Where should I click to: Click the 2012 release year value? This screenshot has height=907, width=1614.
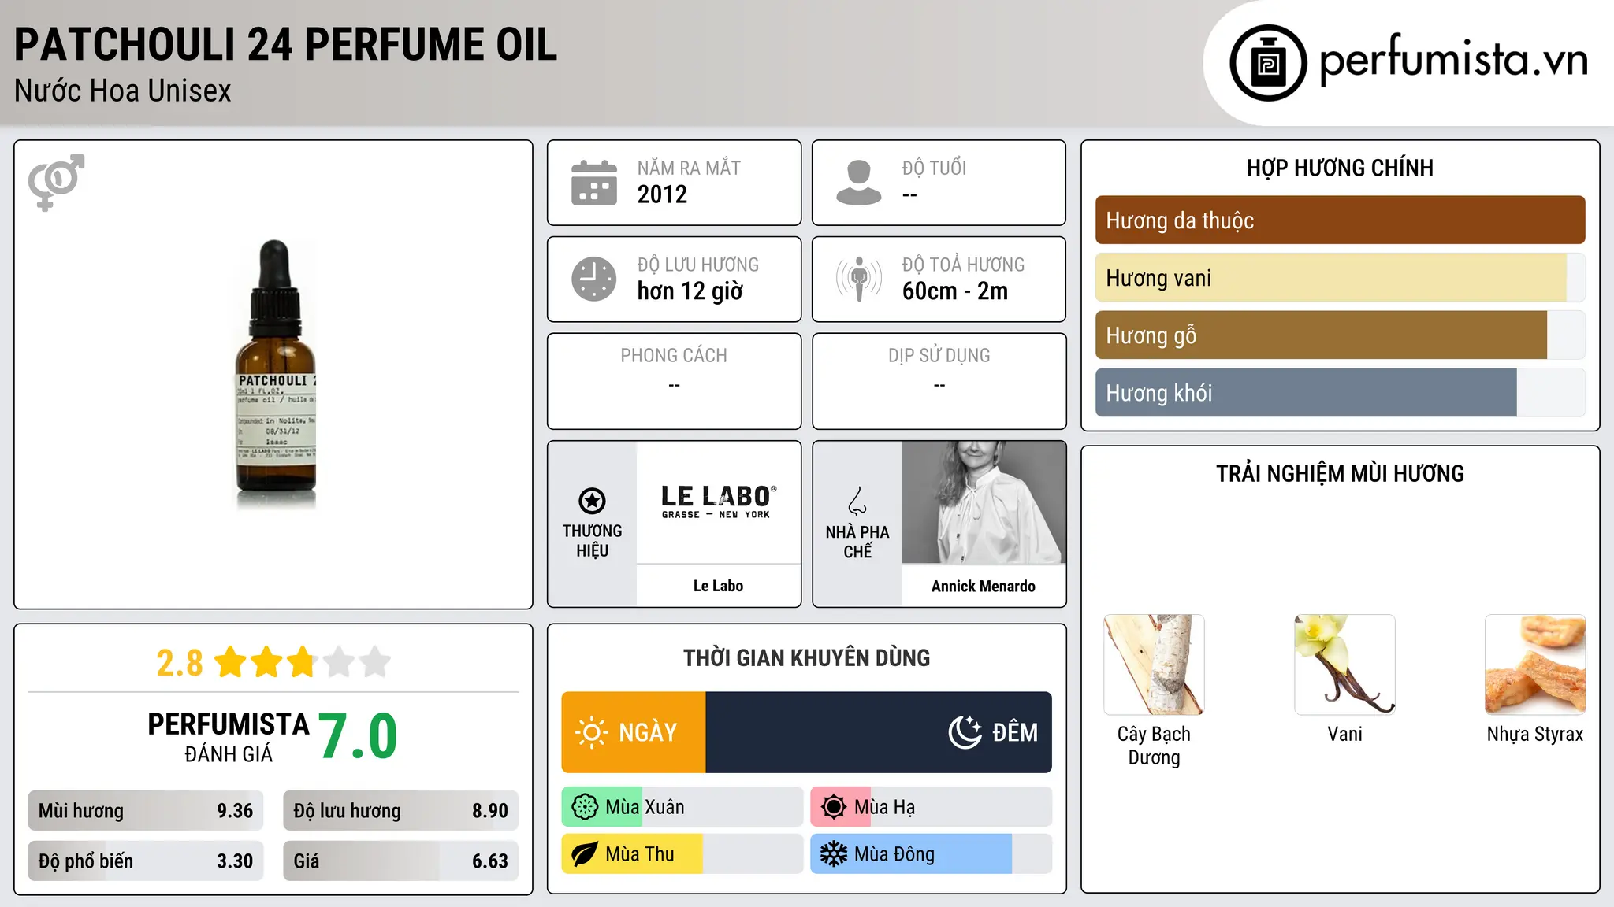point(662,194)
